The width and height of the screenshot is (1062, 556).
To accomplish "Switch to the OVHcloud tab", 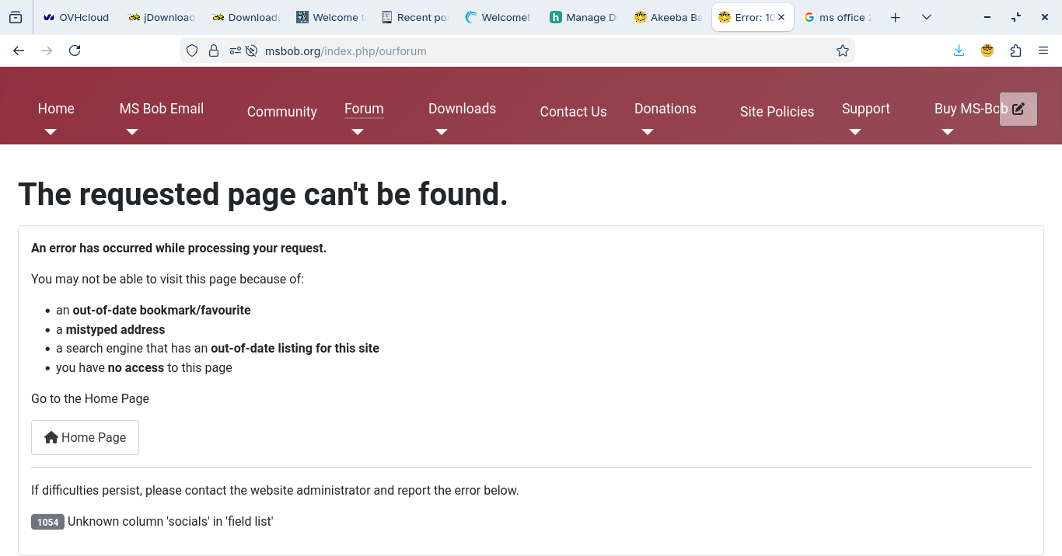I will point(76,17).
